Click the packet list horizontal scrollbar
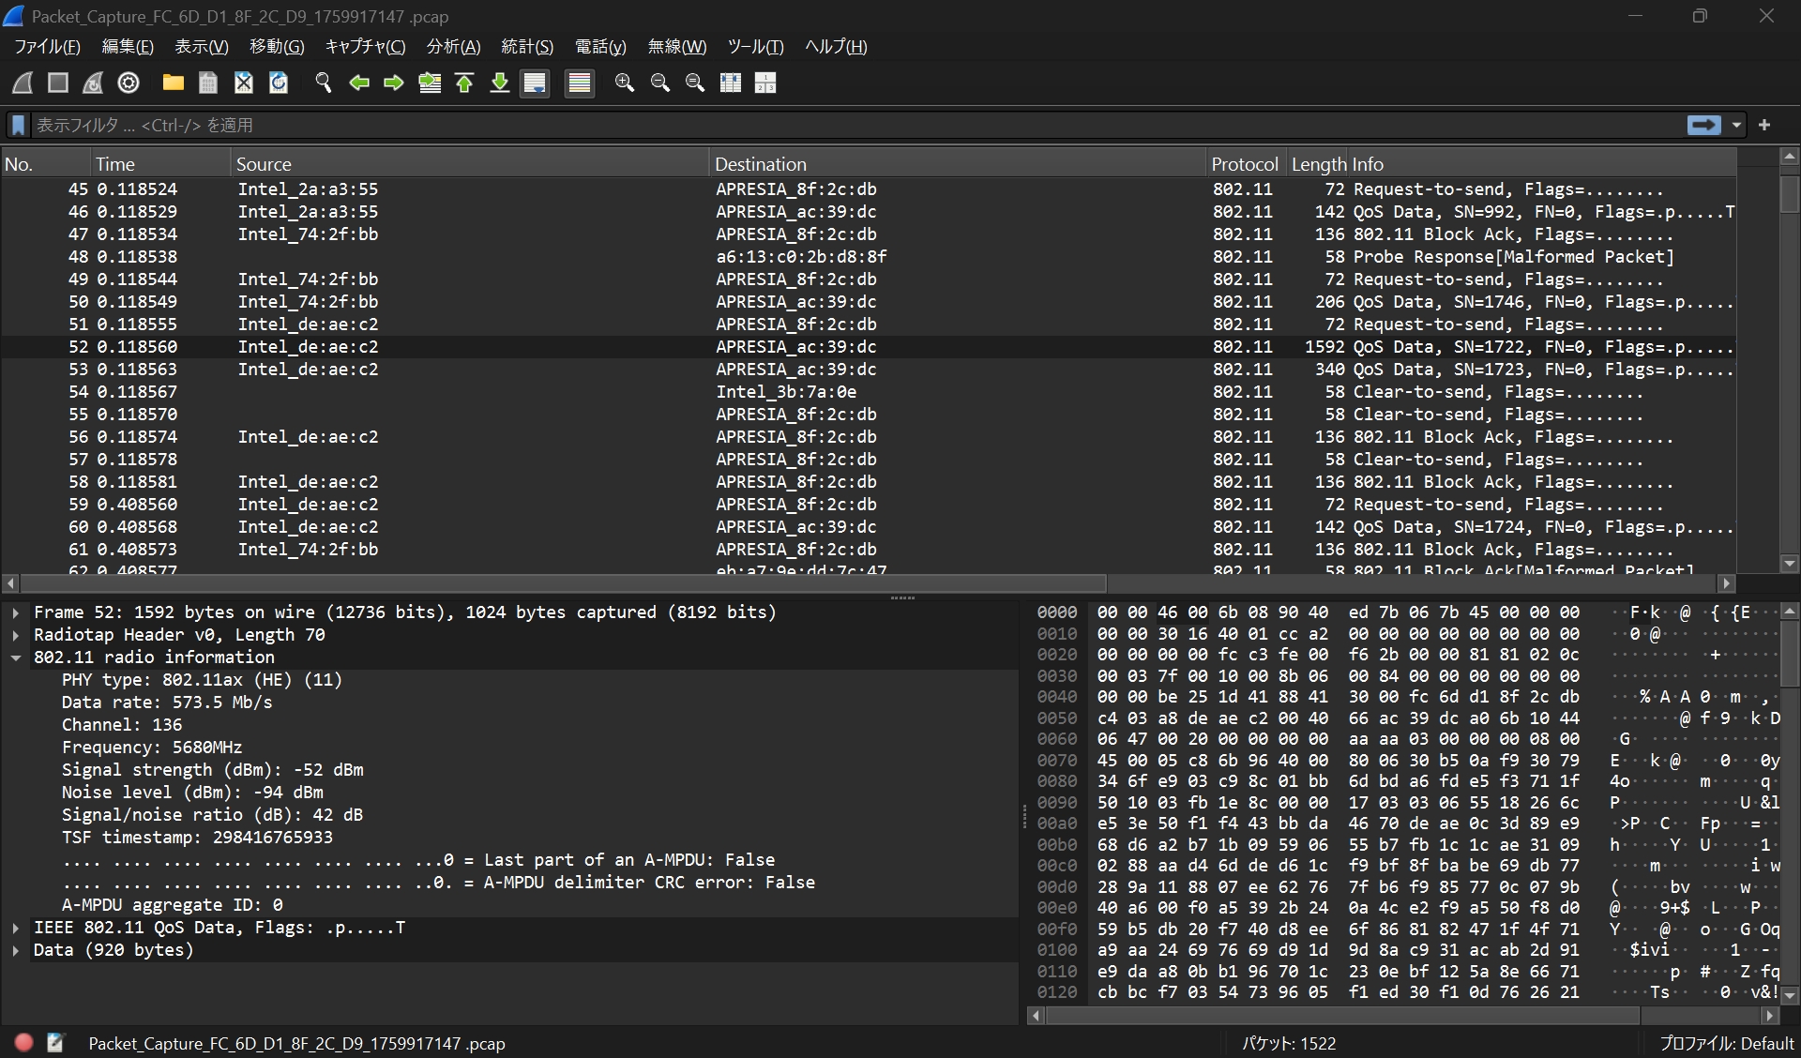The image size is (1801, 1058). coord(563,583)
